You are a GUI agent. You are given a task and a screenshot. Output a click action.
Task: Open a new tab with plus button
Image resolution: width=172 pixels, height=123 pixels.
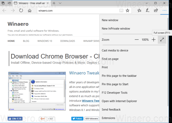pyautogui.click(x=54, y=3)
